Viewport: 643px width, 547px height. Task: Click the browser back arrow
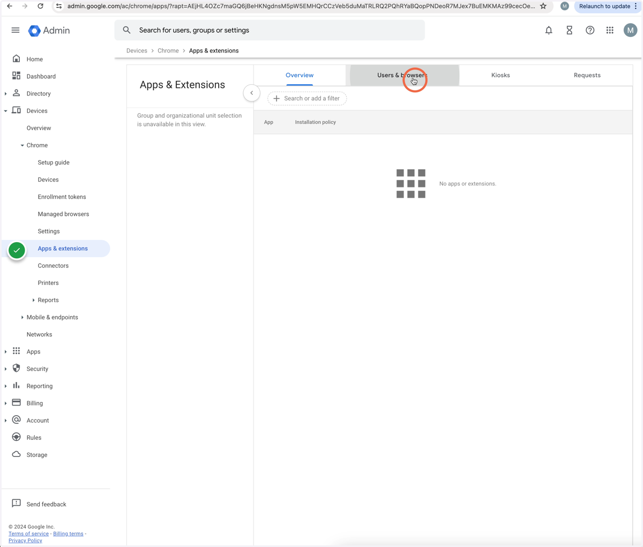pyautogui.click(x=10, y=6)
